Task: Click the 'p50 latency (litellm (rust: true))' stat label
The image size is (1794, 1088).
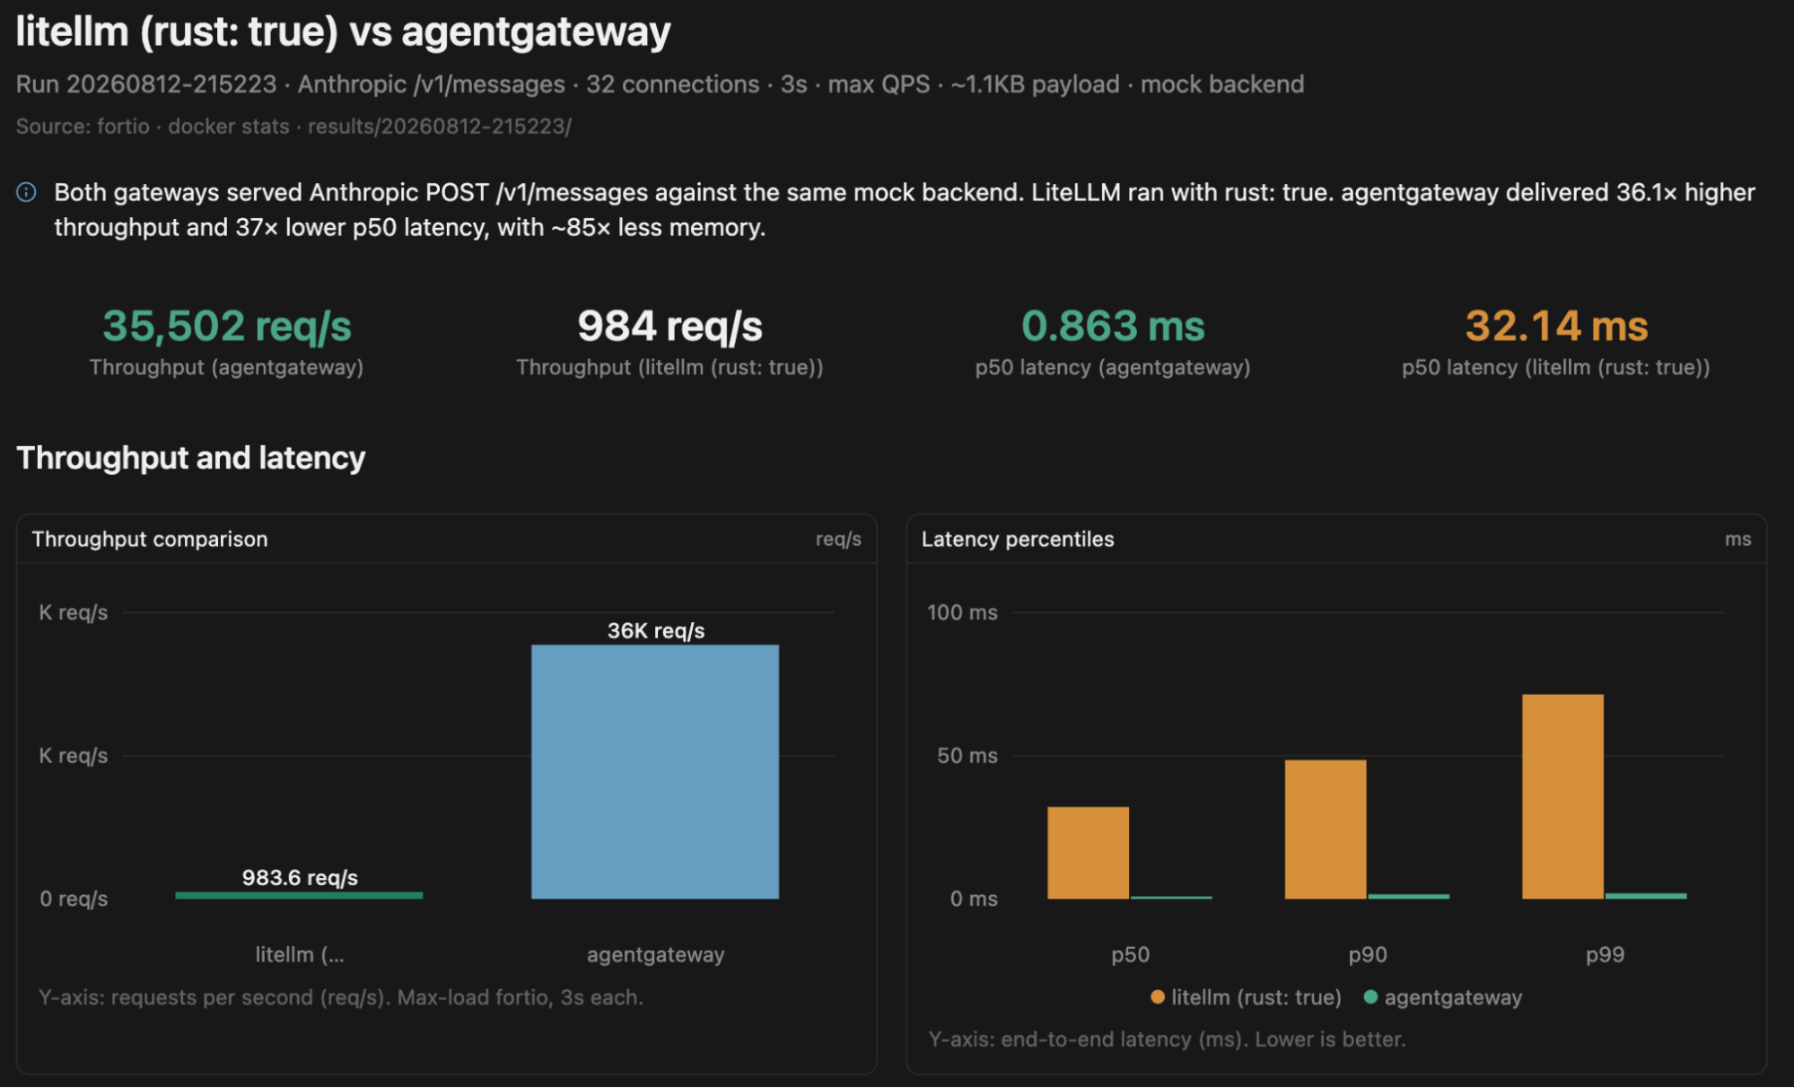Action: click(1556, 367)
